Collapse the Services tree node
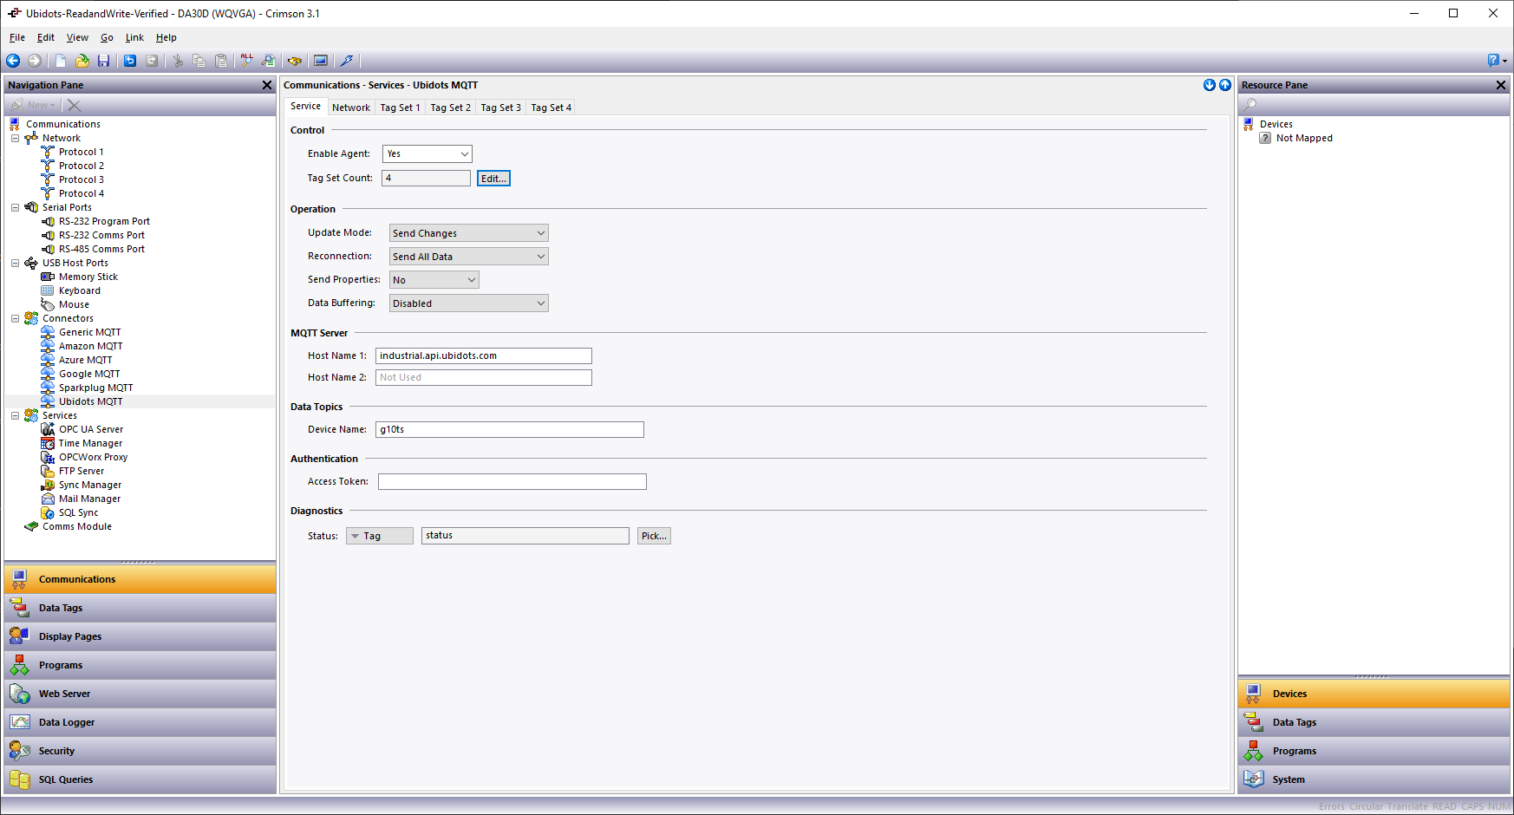Screen dimensions: 1514x815 pos(16,415)
